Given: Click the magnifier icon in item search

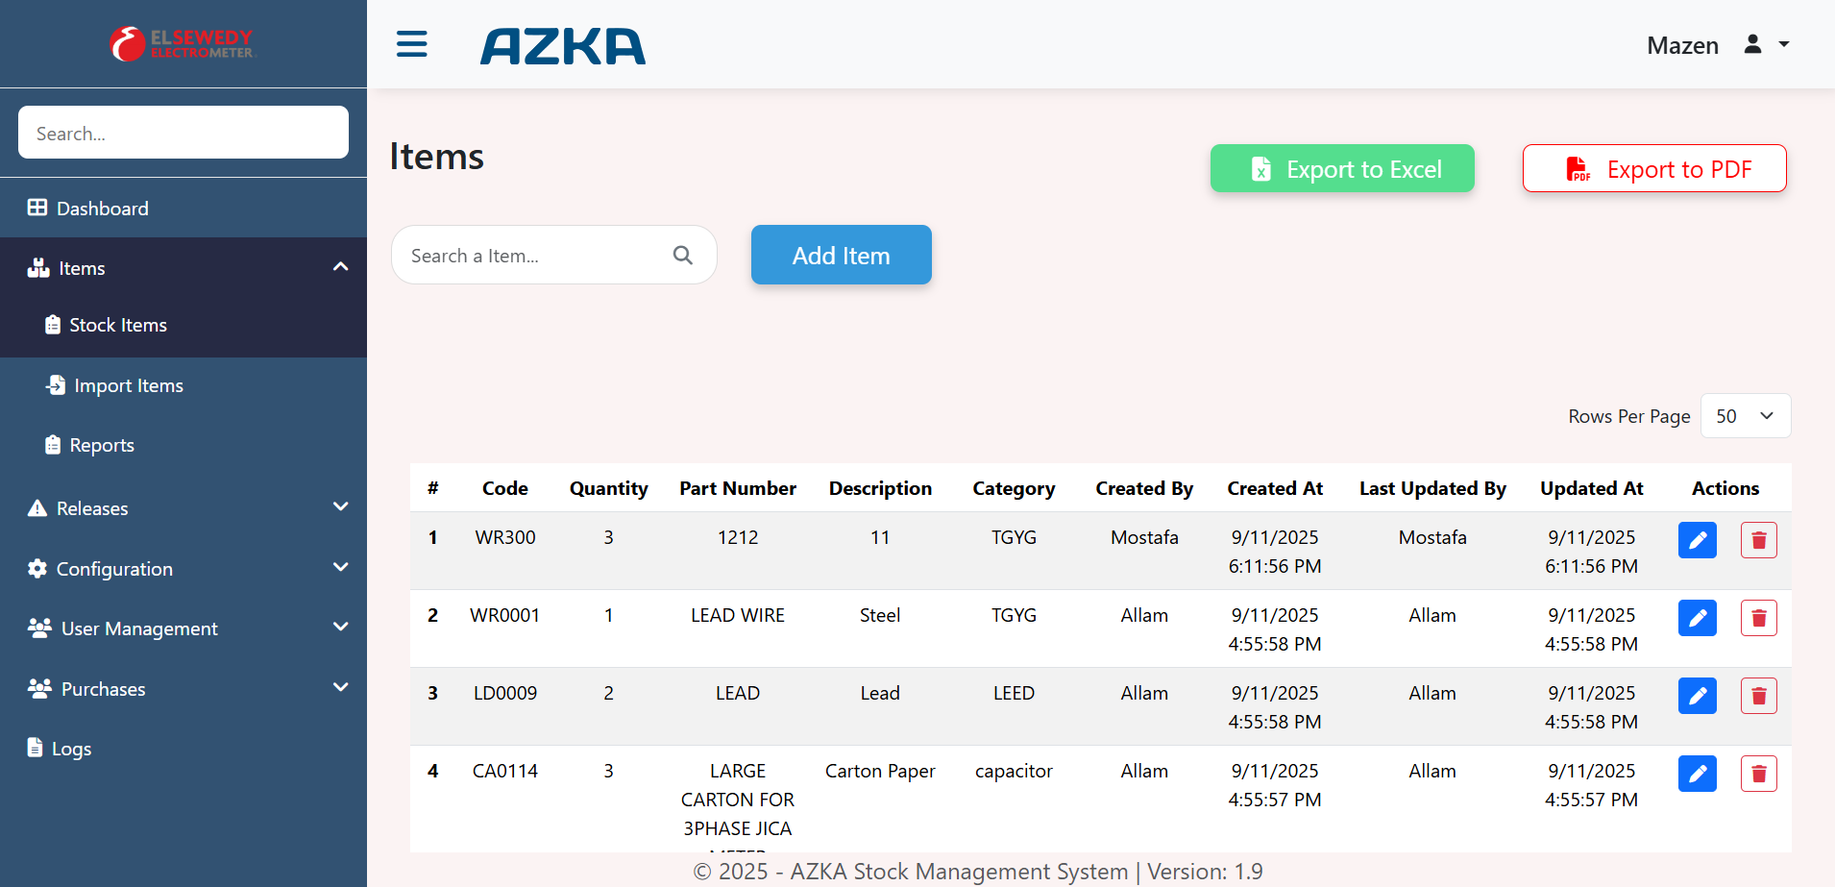Looking at the screenshot, I should click(682, 256).
